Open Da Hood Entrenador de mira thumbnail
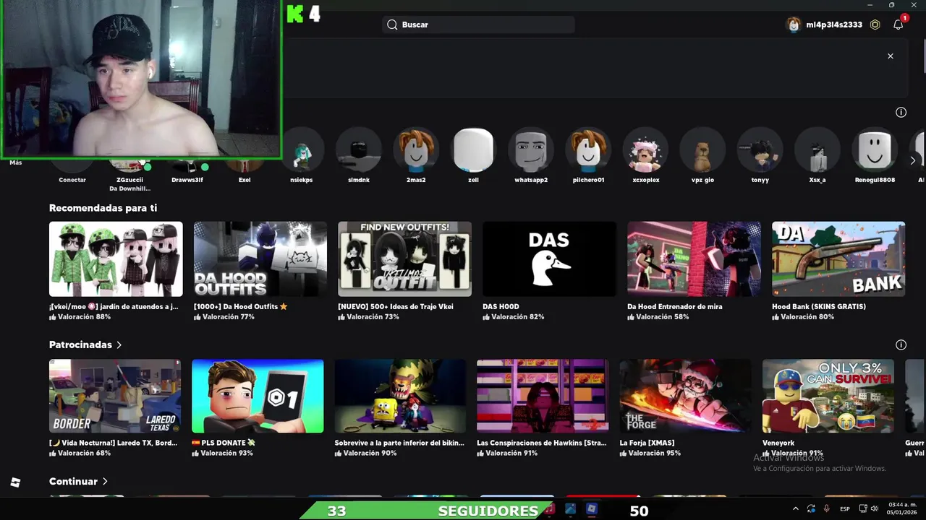The width and height of the screenshot is (926, 520). pos(694,259)
